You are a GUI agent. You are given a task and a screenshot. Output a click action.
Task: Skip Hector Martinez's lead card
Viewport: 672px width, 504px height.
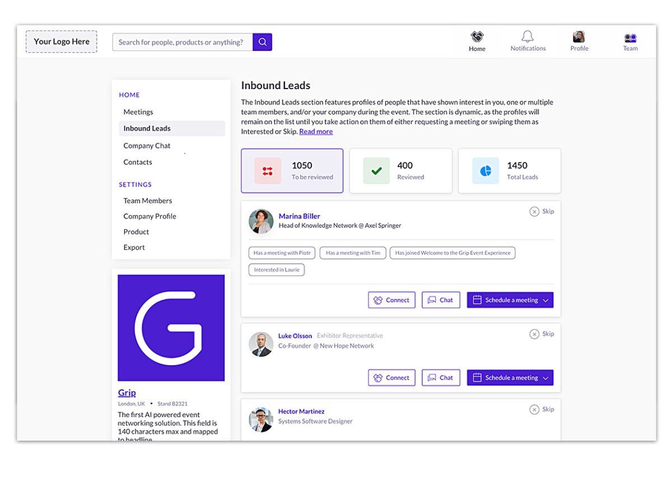tap(542, 410)
